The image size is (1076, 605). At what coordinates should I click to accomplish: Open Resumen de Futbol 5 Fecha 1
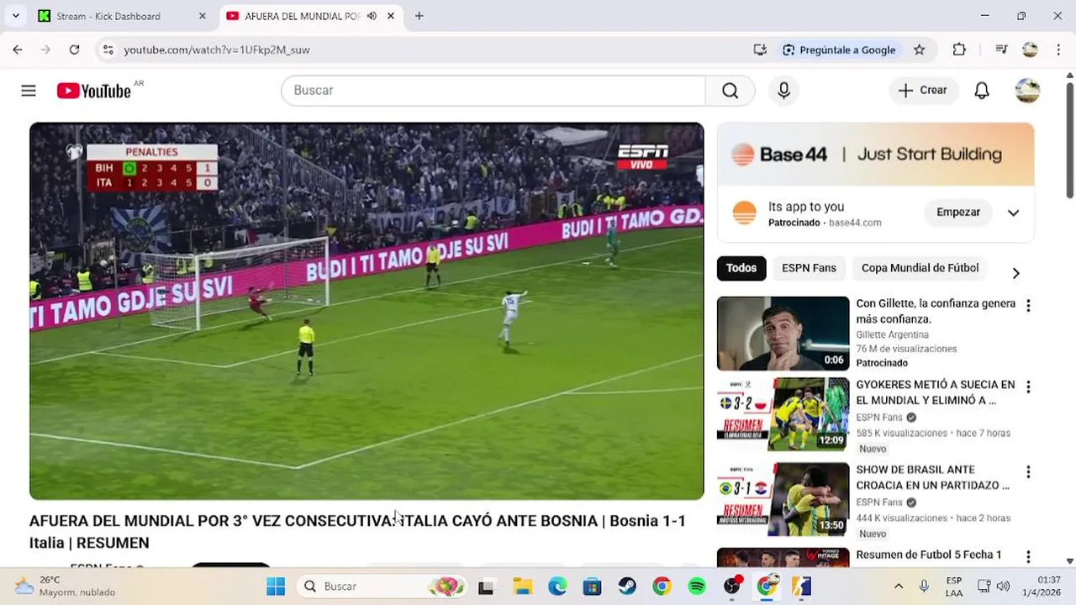pos(928,555)
